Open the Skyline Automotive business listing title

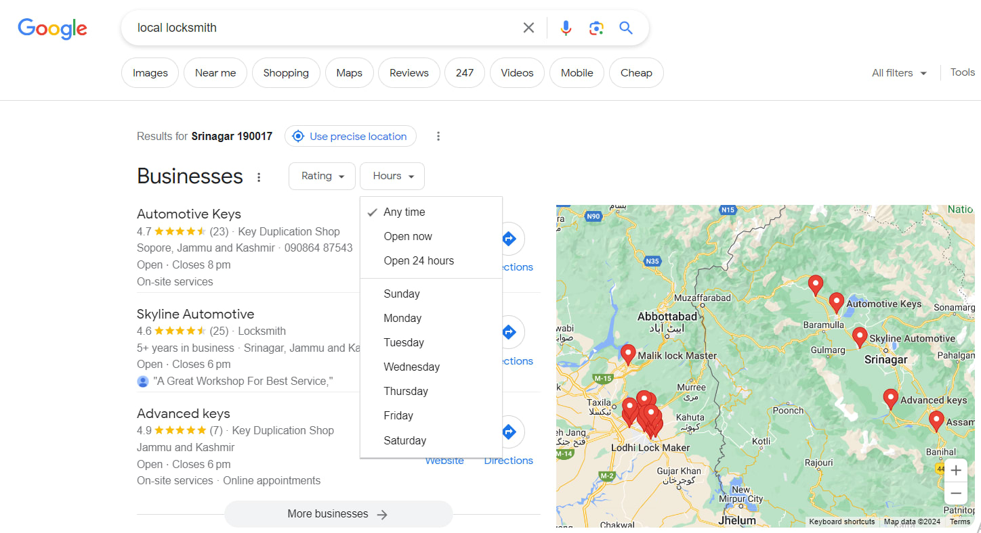(x=196, y=314)
